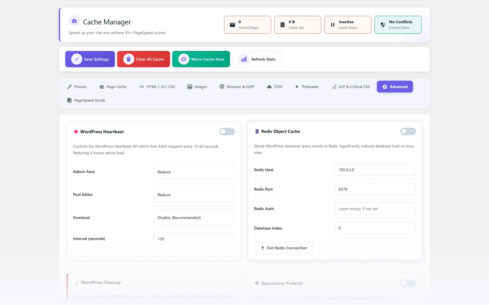Click the checkmark icon in Save Settings
This screenshot has height=305, width=489.
click(77, 59)
